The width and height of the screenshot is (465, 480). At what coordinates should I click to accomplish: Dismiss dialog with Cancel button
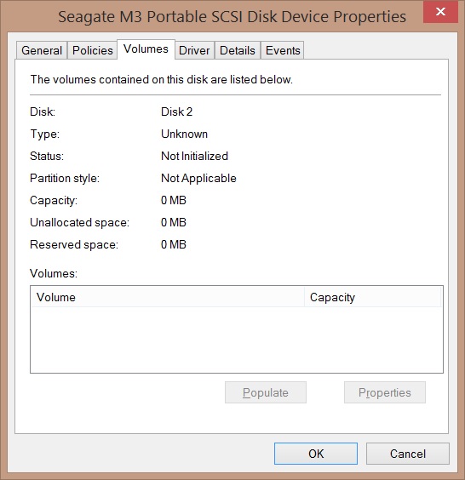pyautogui.click(x=408, y=454)
